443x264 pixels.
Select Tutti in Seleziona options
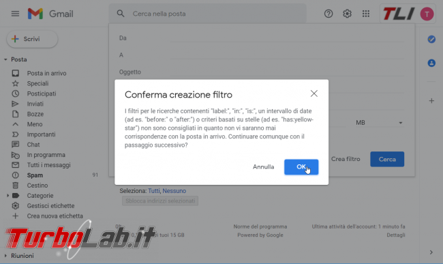click(154, 191)
